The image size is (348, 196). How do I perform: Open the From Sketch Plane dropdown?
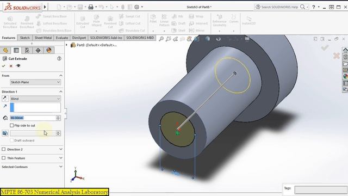(x=35, y=82)
